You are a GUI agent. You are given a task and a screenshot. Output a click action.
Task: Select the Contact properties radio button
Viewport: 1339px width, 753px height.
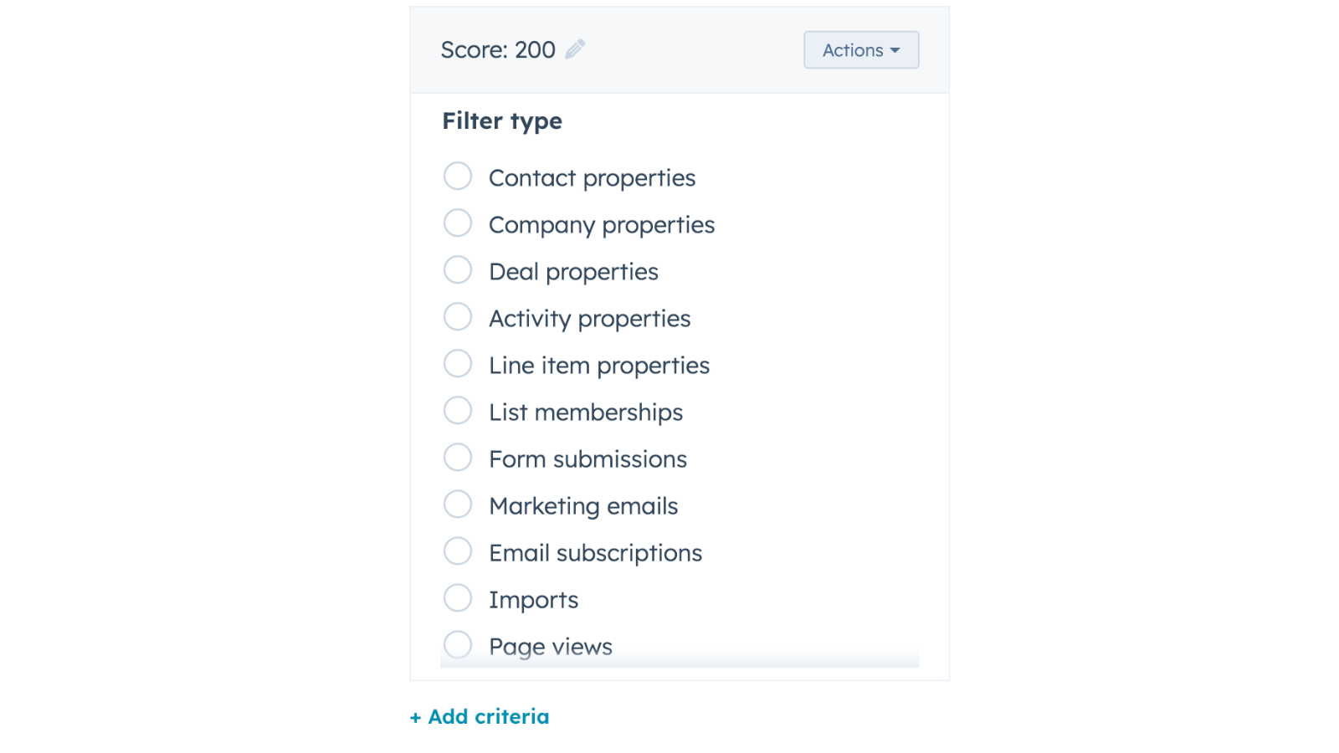pos(458,177)
